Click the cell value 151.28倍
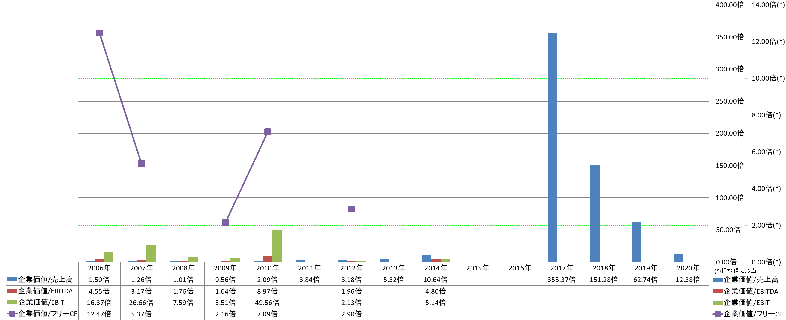The width and height of the screenshot is (786, 320). tap(604, 279)
